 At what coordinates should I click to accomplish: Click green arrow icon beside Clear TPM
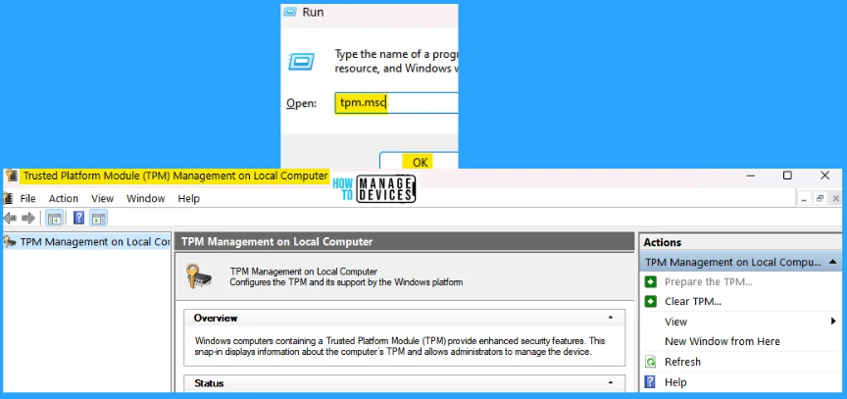click(651, 301)
